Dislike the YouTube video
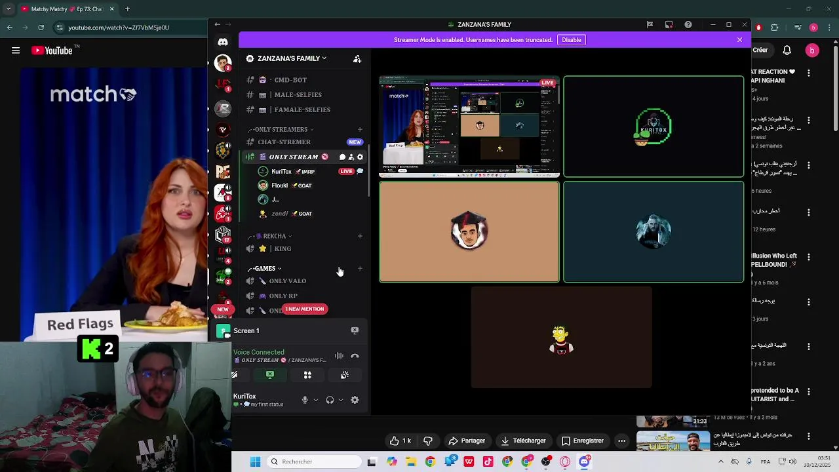839x472 pixels. (428, 441)
